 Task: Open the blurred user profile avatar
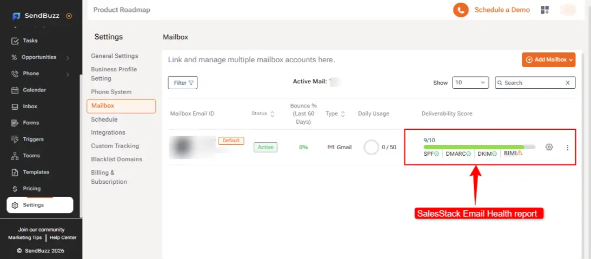pyautogui.click(x=568, y=10)
